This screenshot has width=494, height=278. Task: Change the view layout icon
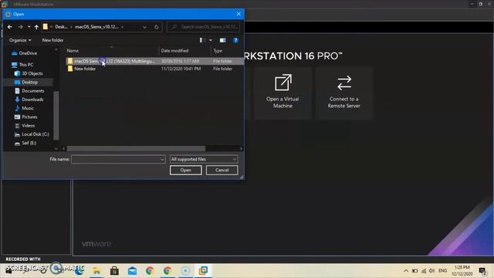point(201,40)
